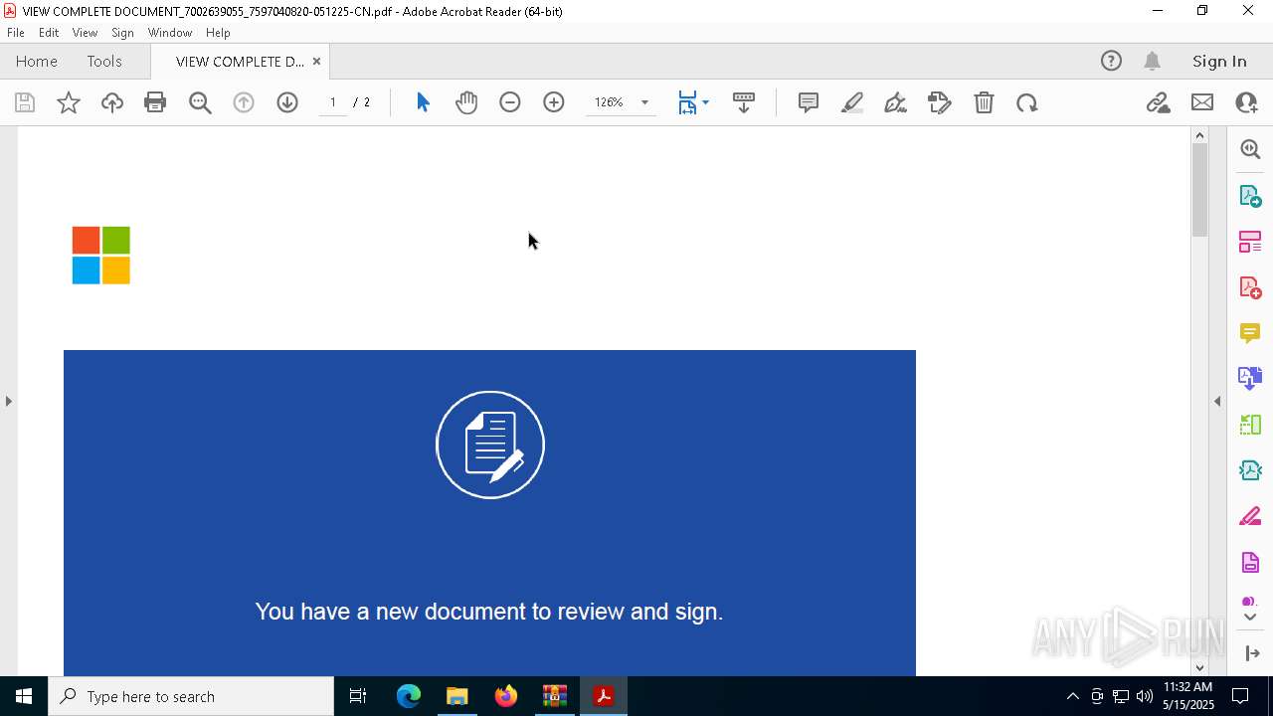Save the file with the floppy disk icon
This screenshot has width=1273, height=716.
click(x=25, y=102)
